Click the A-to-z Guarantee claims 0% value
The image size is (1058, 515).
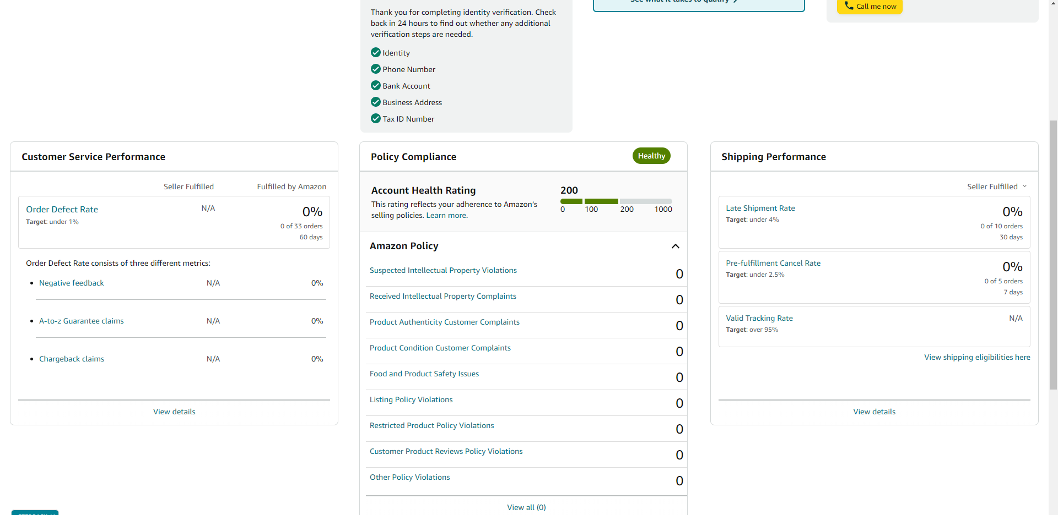click(x=317, y=321)
